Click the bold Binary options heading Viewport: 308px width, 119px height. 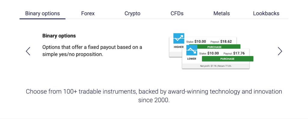click(59, 36)
